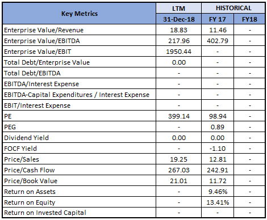This screenshot has height=220, width=267.
Task: Select the 18.83 LTM value cell
Action: point(178,30)
